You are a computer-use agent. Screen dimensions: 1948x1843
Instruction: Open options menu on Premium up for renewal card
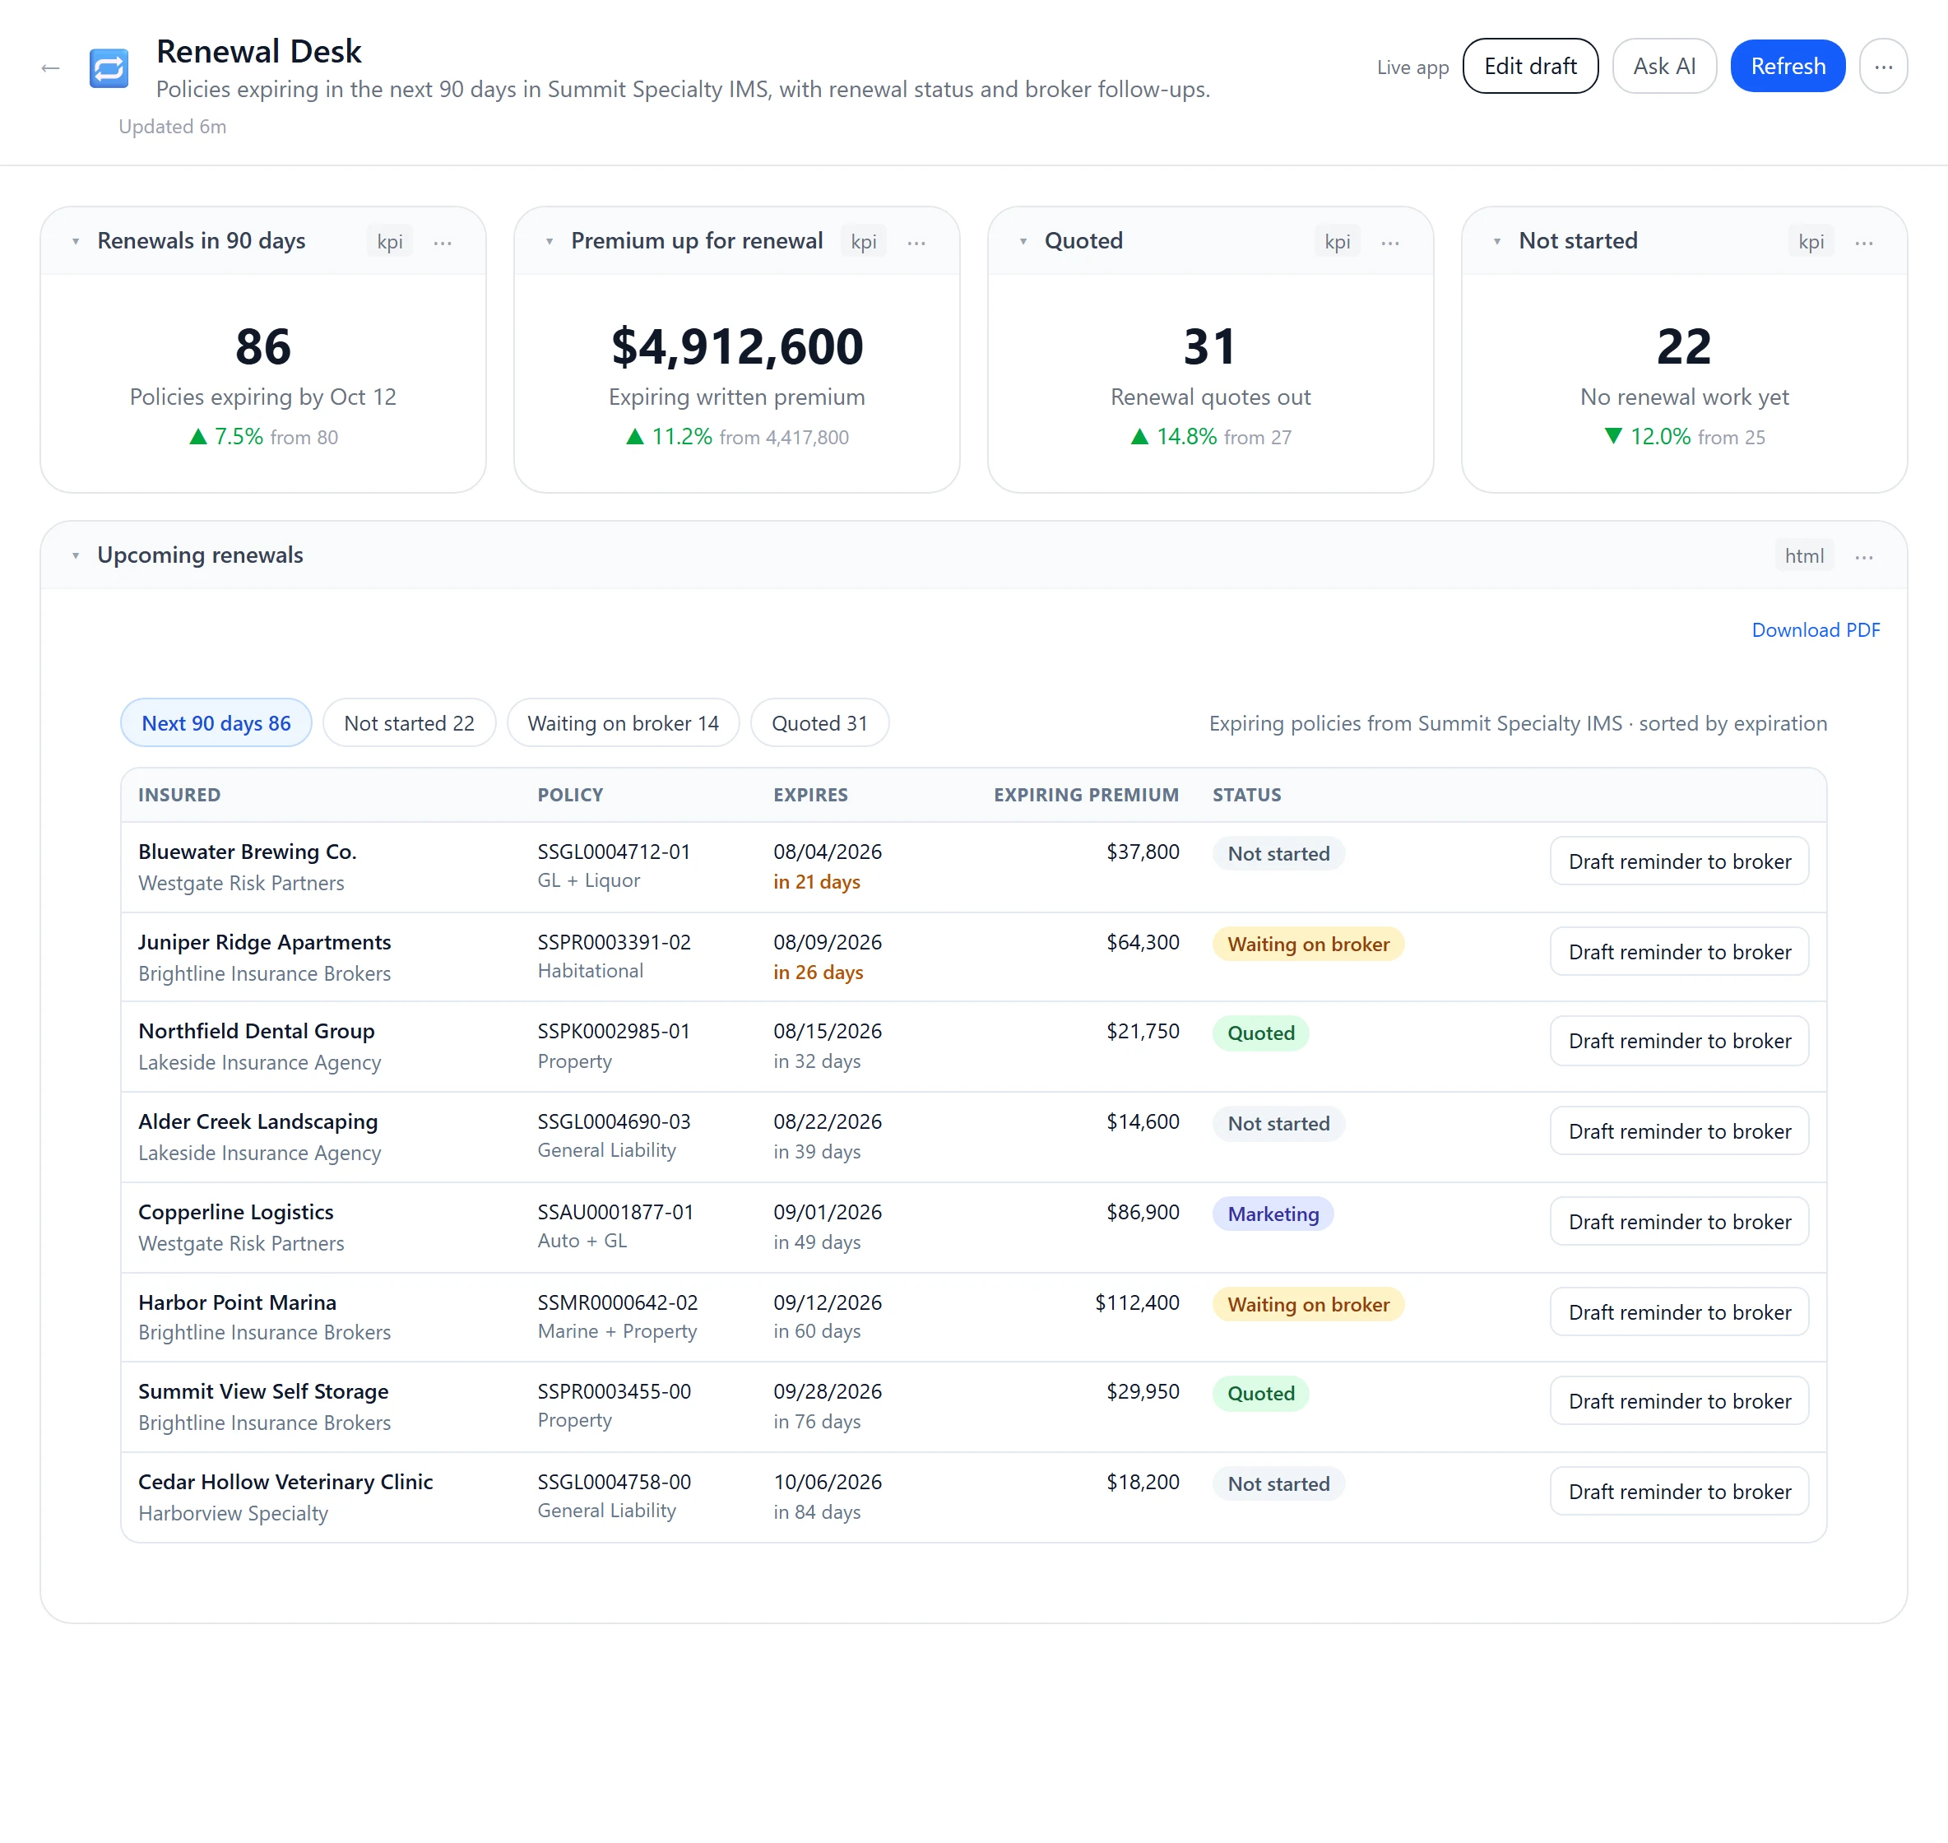[x=916, y=242]
